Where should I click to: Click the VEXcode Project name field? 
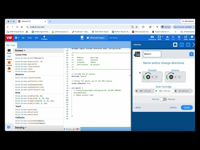click(97, 38)
